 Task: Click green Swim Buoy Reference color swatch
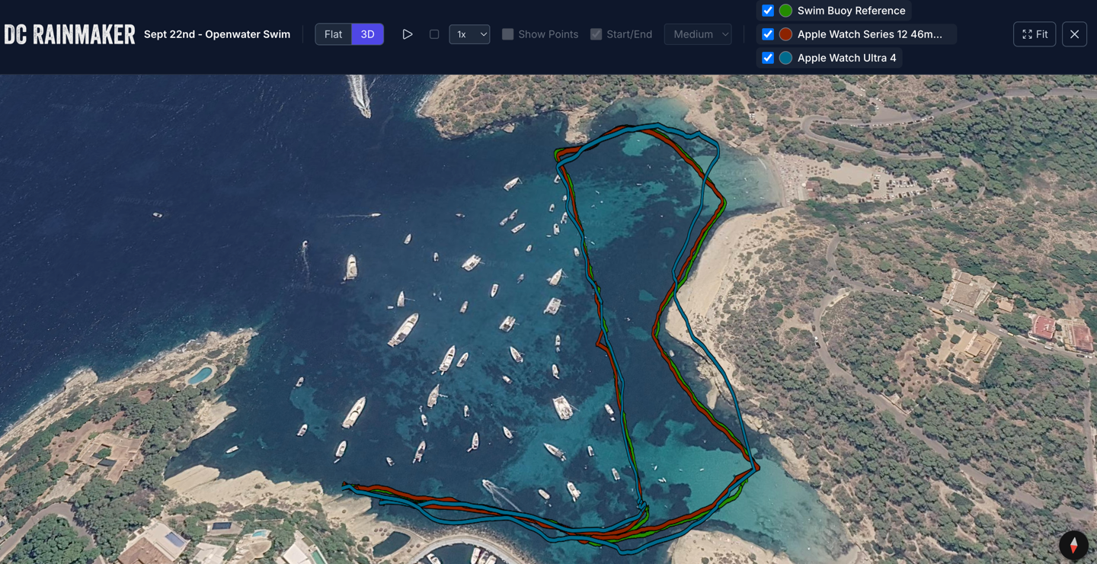pyautogui.click(x=785, y=11)
